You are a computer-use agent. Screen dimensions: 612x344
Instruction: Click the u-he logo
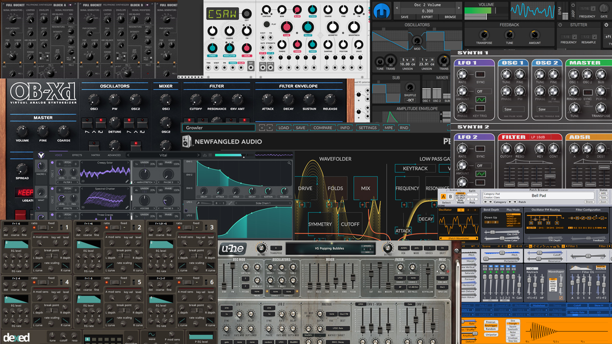(x=233, y=249)
